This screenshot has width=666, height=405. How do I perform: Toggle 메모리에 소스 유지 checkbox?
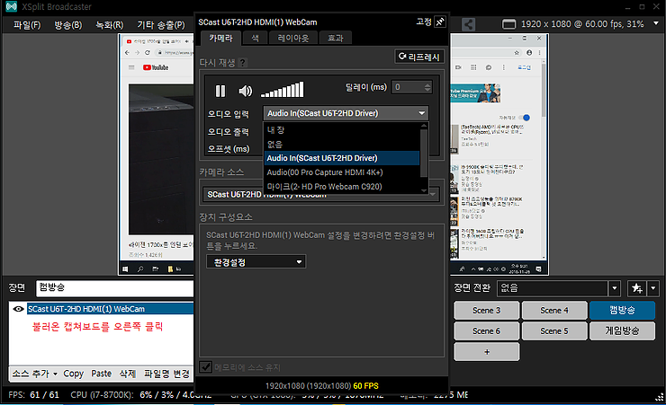[205, 367]
